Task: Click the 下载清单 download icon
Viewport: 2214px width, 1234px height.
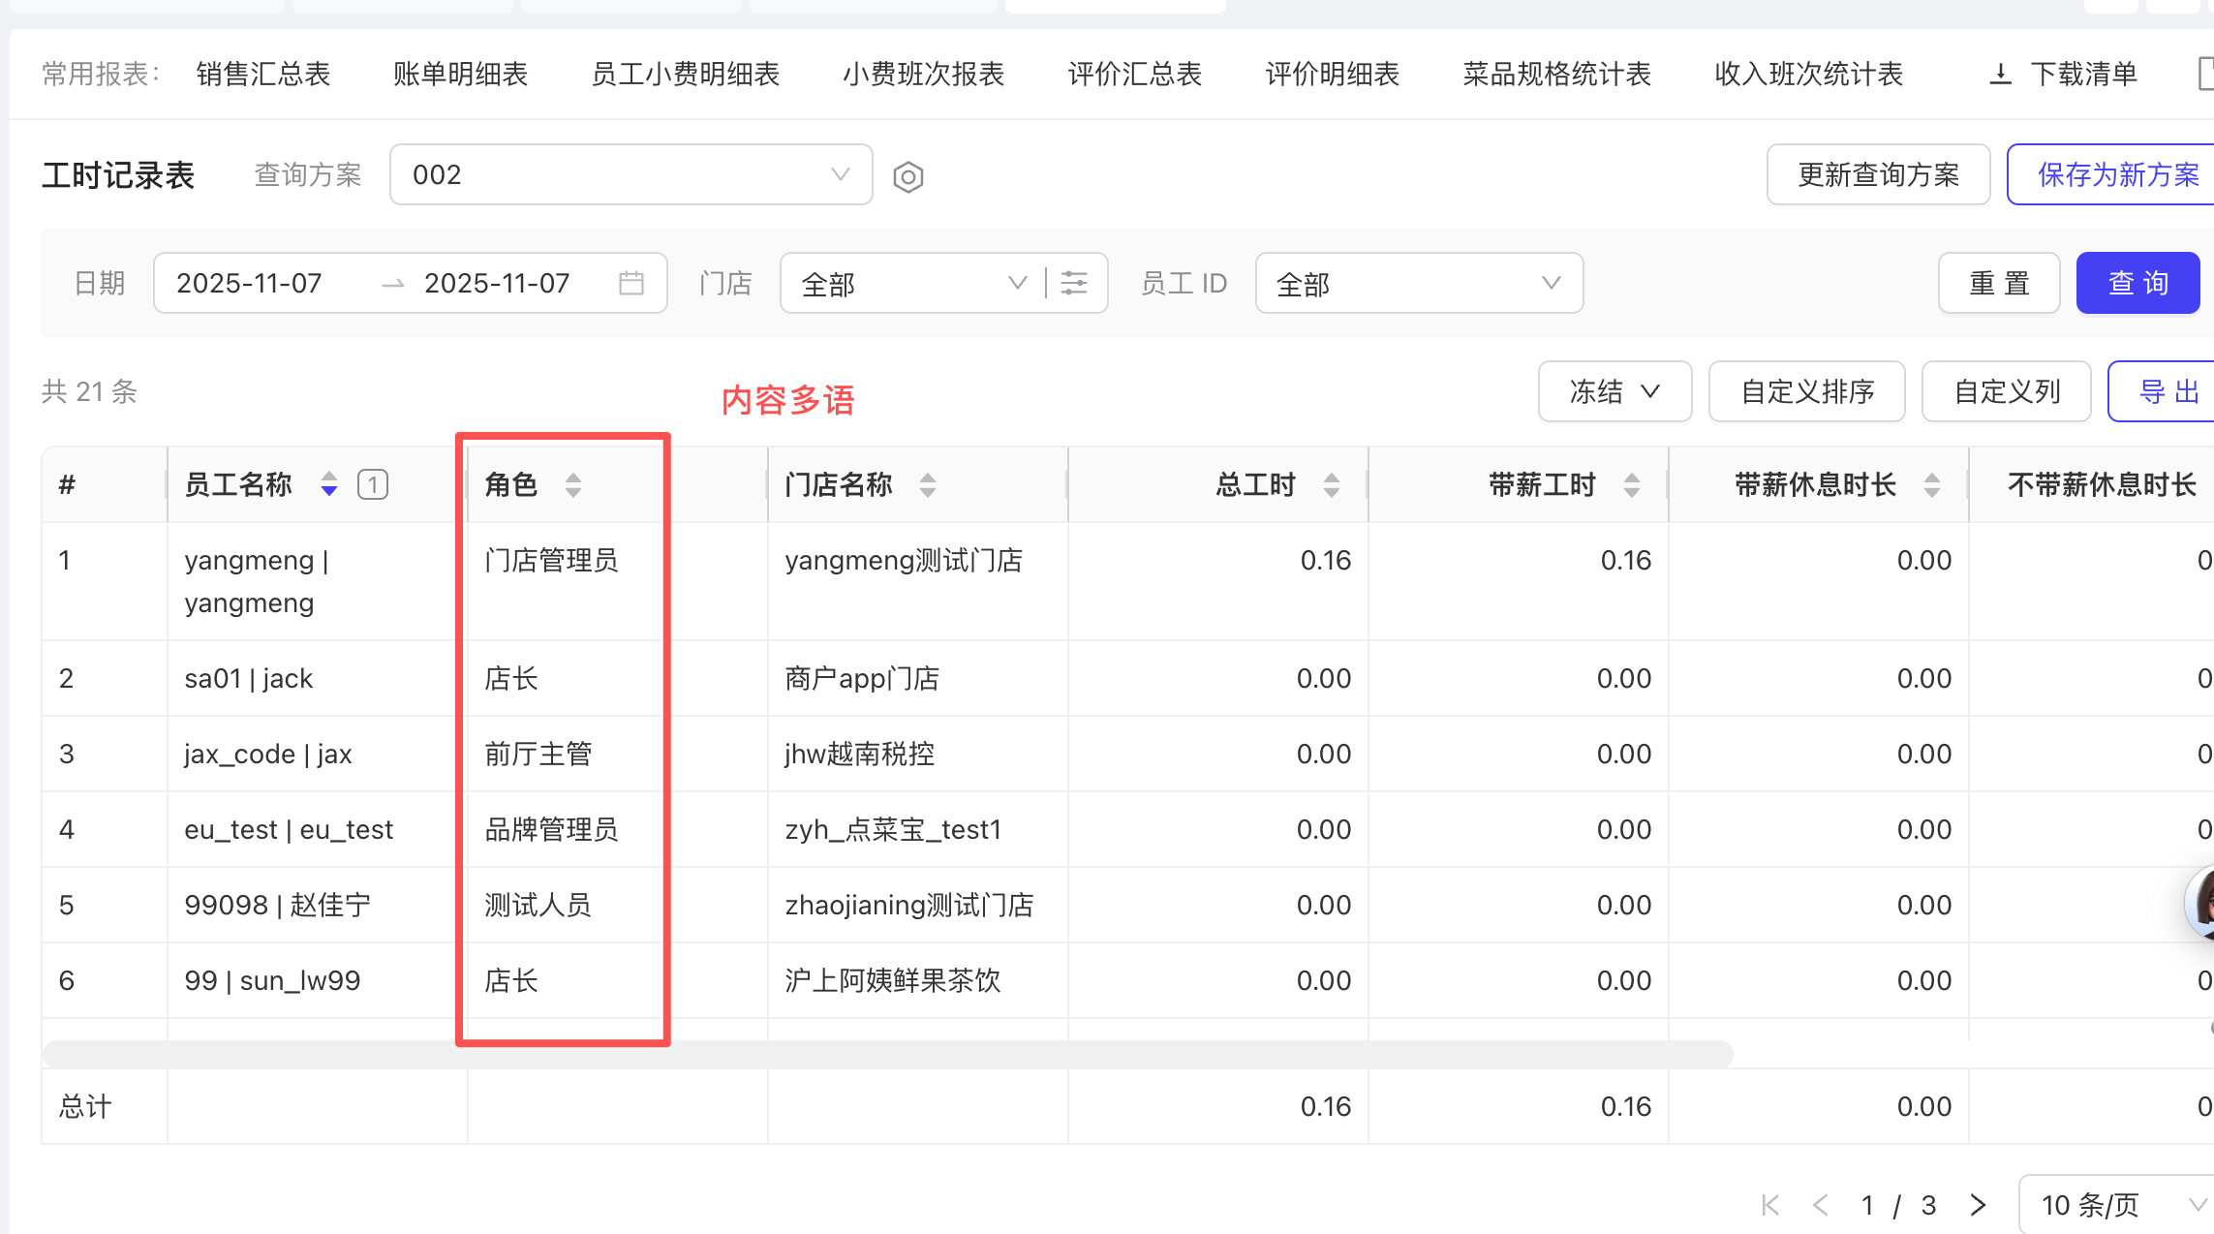Action: (x=2000, y=74)
